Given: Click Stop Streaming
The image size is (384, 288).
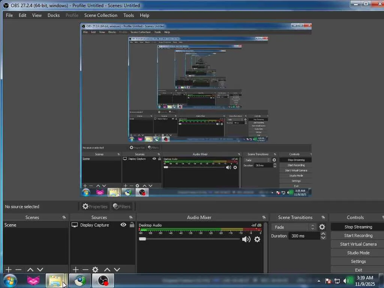Looking at the screenshot, I should point(358,227).
